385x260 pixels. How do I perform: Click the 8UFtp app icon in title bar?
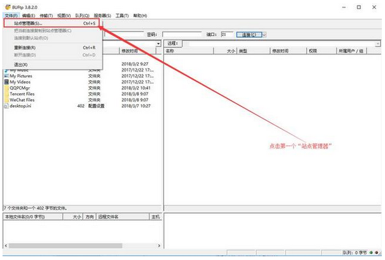point(8,7)
